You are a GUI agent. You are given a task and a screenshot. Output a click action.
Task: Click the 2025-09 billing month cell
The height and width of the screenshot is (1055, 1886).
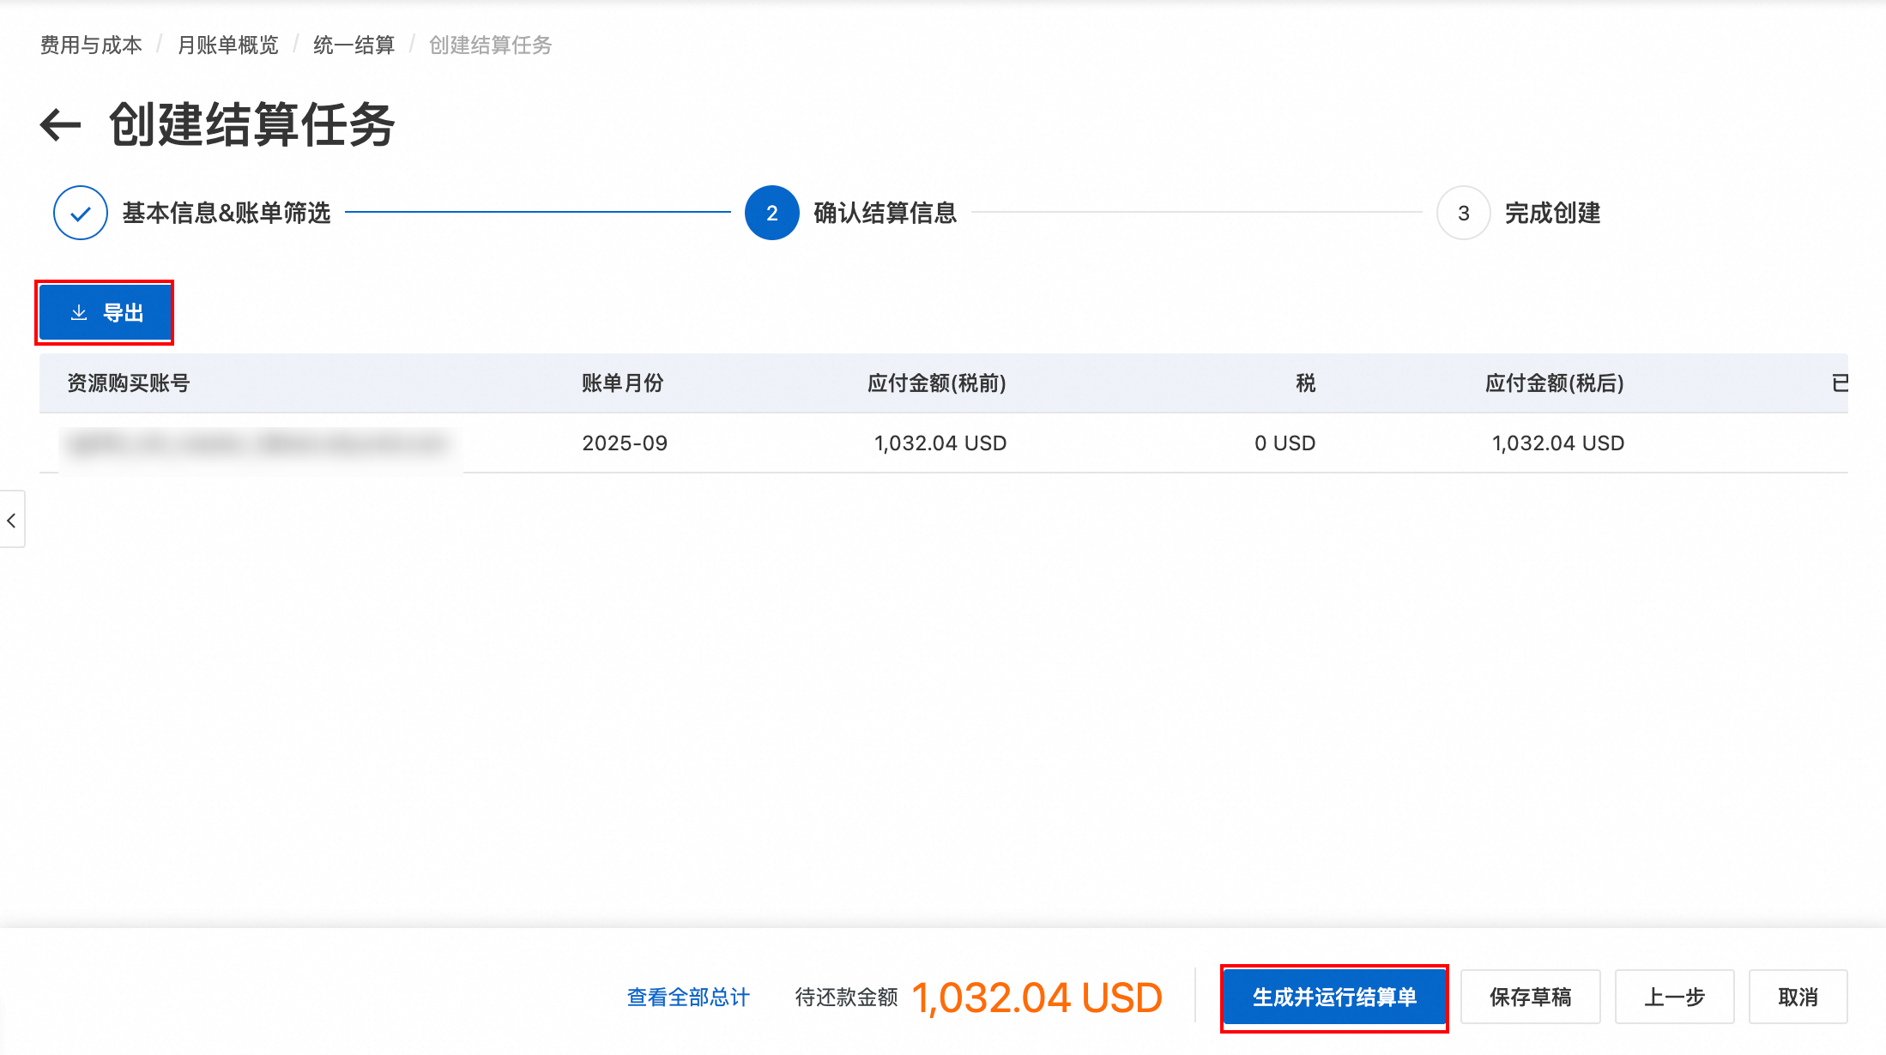[625, 443]
